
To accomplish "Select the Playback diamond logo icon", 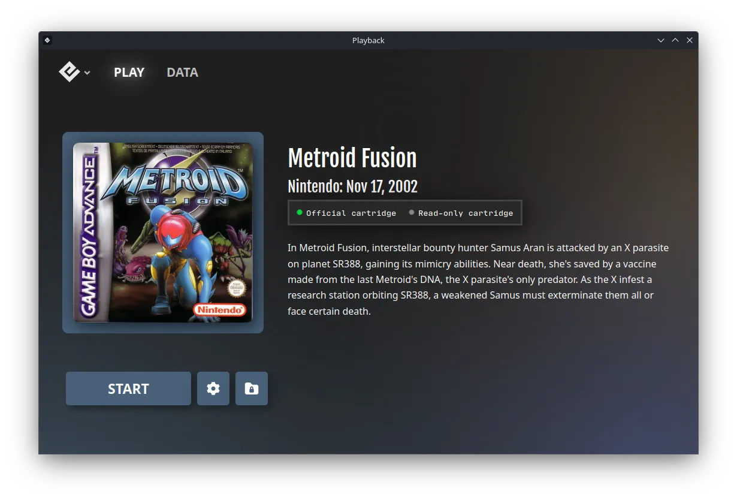I will pos(69,71).
